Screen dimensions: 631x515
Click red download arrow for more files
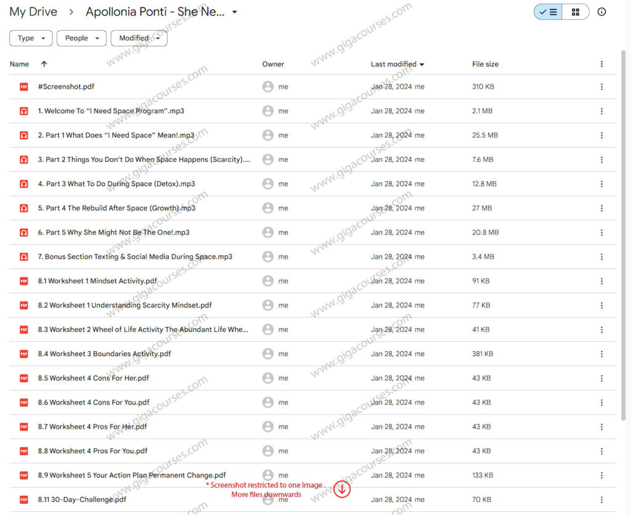click(x=343, y=489)
